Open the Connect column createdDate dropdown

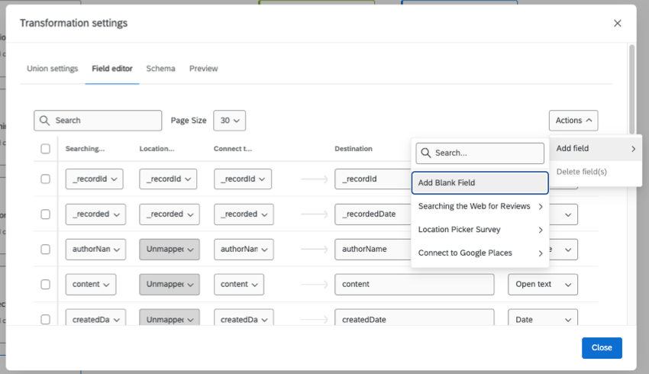244,318
